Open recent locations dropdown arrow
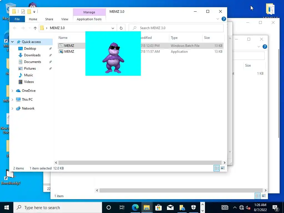This screenshot has width=284, height=213. [x=29, y=28]
